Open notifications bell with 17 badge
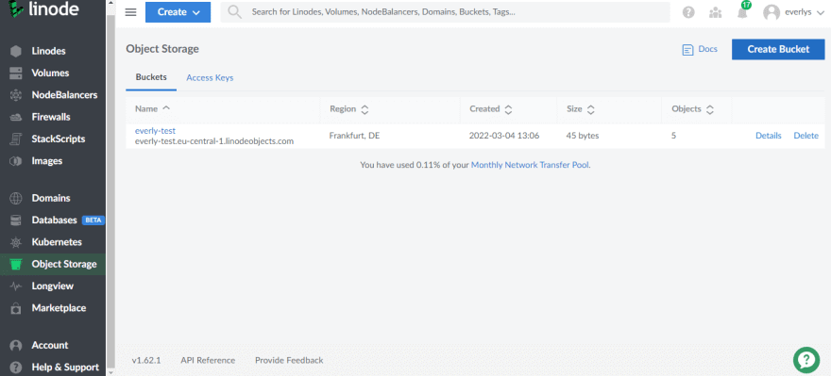Screen dimensions: 831x376 [x=743, y=11]
